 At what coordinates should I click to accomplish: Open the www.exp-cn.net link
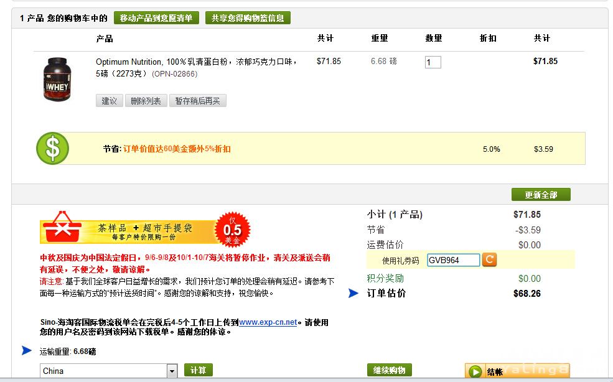(x=268, y=322)
